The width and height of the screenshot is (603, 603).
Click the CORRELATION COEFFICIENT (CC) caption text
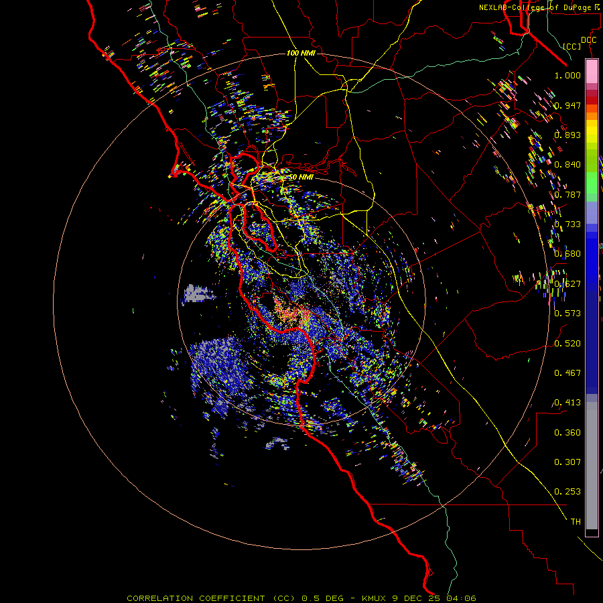[212, 598]
